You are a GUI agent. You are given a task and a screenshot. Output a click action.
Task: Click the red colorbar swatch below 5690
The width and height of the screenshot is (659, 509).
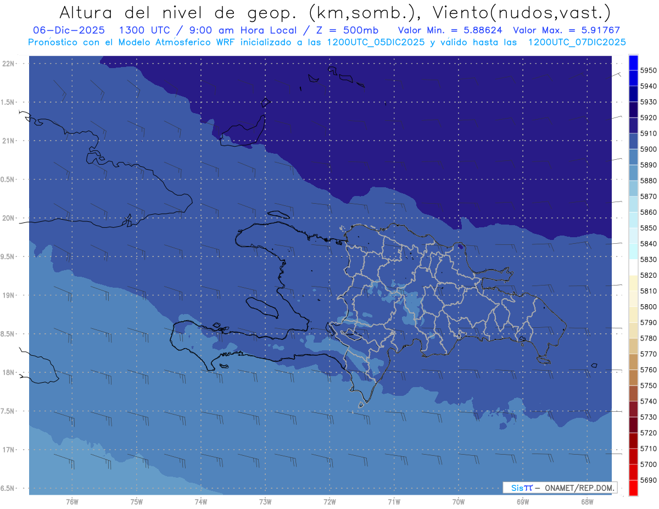[x=633, y=488]
